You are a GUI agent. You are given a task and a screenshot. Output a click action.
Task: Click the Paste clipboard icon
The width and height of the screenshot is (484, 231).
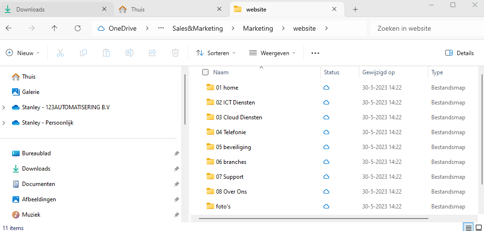(106, 53)
